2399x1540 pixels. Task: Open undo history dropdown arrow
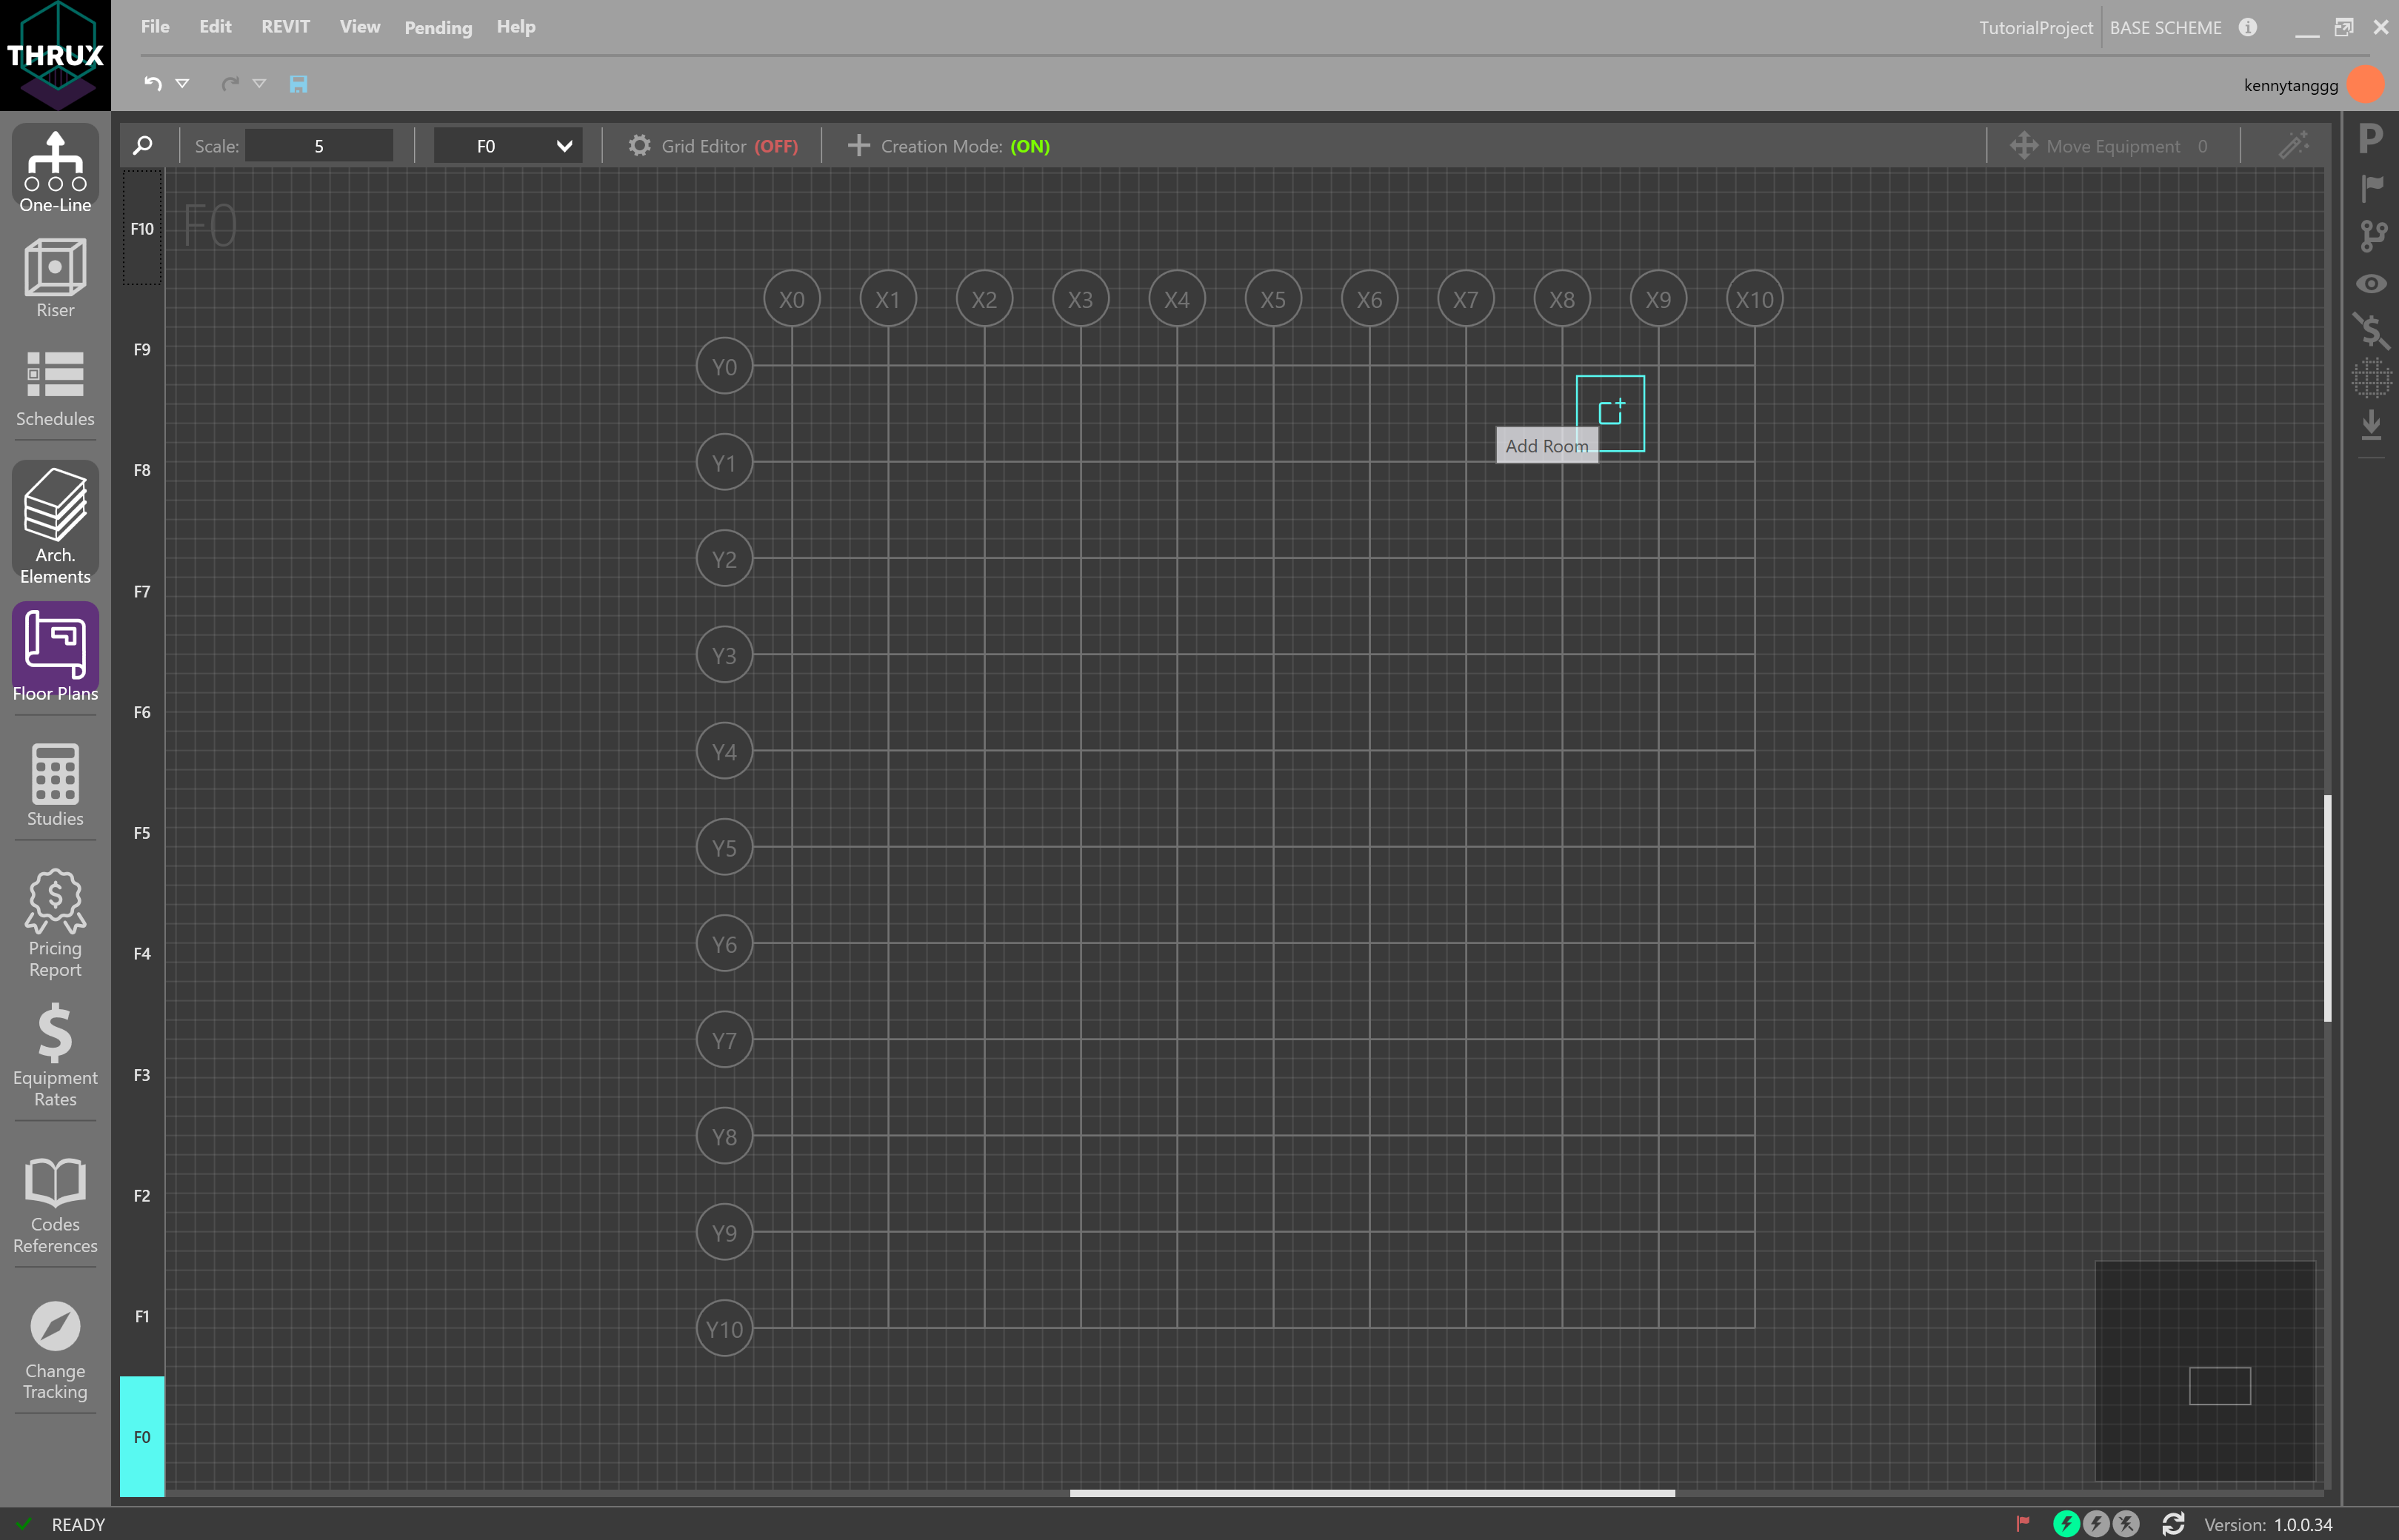(x=182, y=84)
